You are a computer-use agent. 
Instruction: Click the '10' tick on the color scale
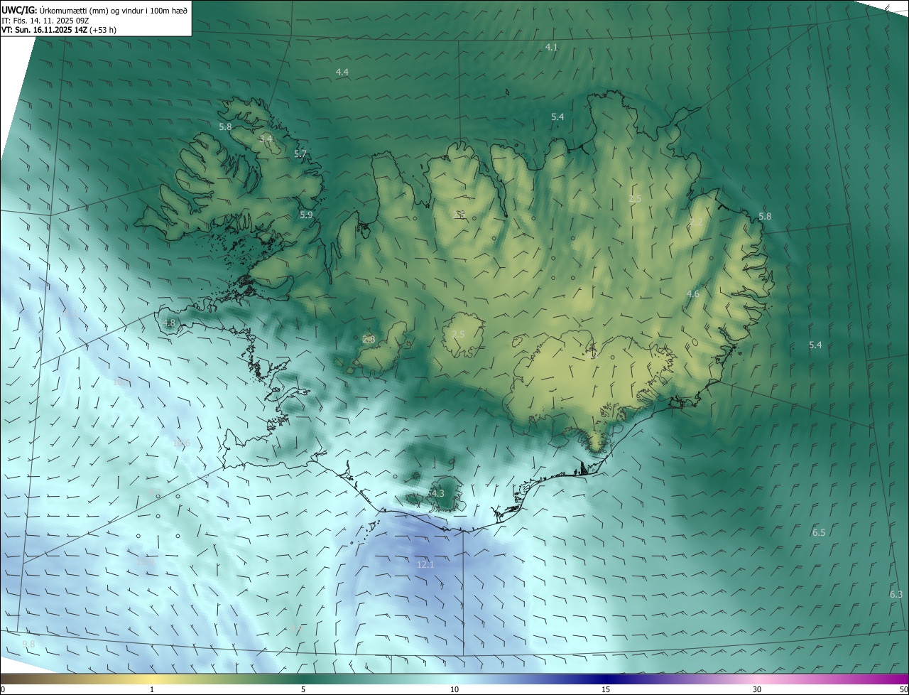click(x=454, y=690)
